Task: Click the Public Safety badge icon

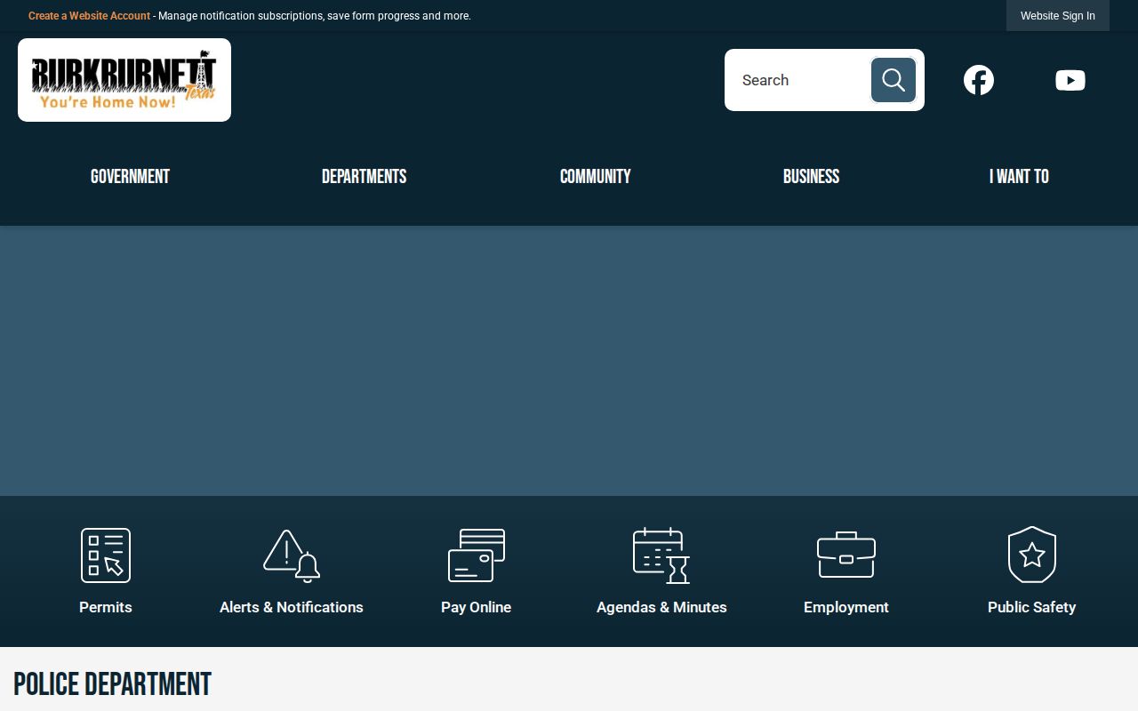Action: (x=1032, y=555)
